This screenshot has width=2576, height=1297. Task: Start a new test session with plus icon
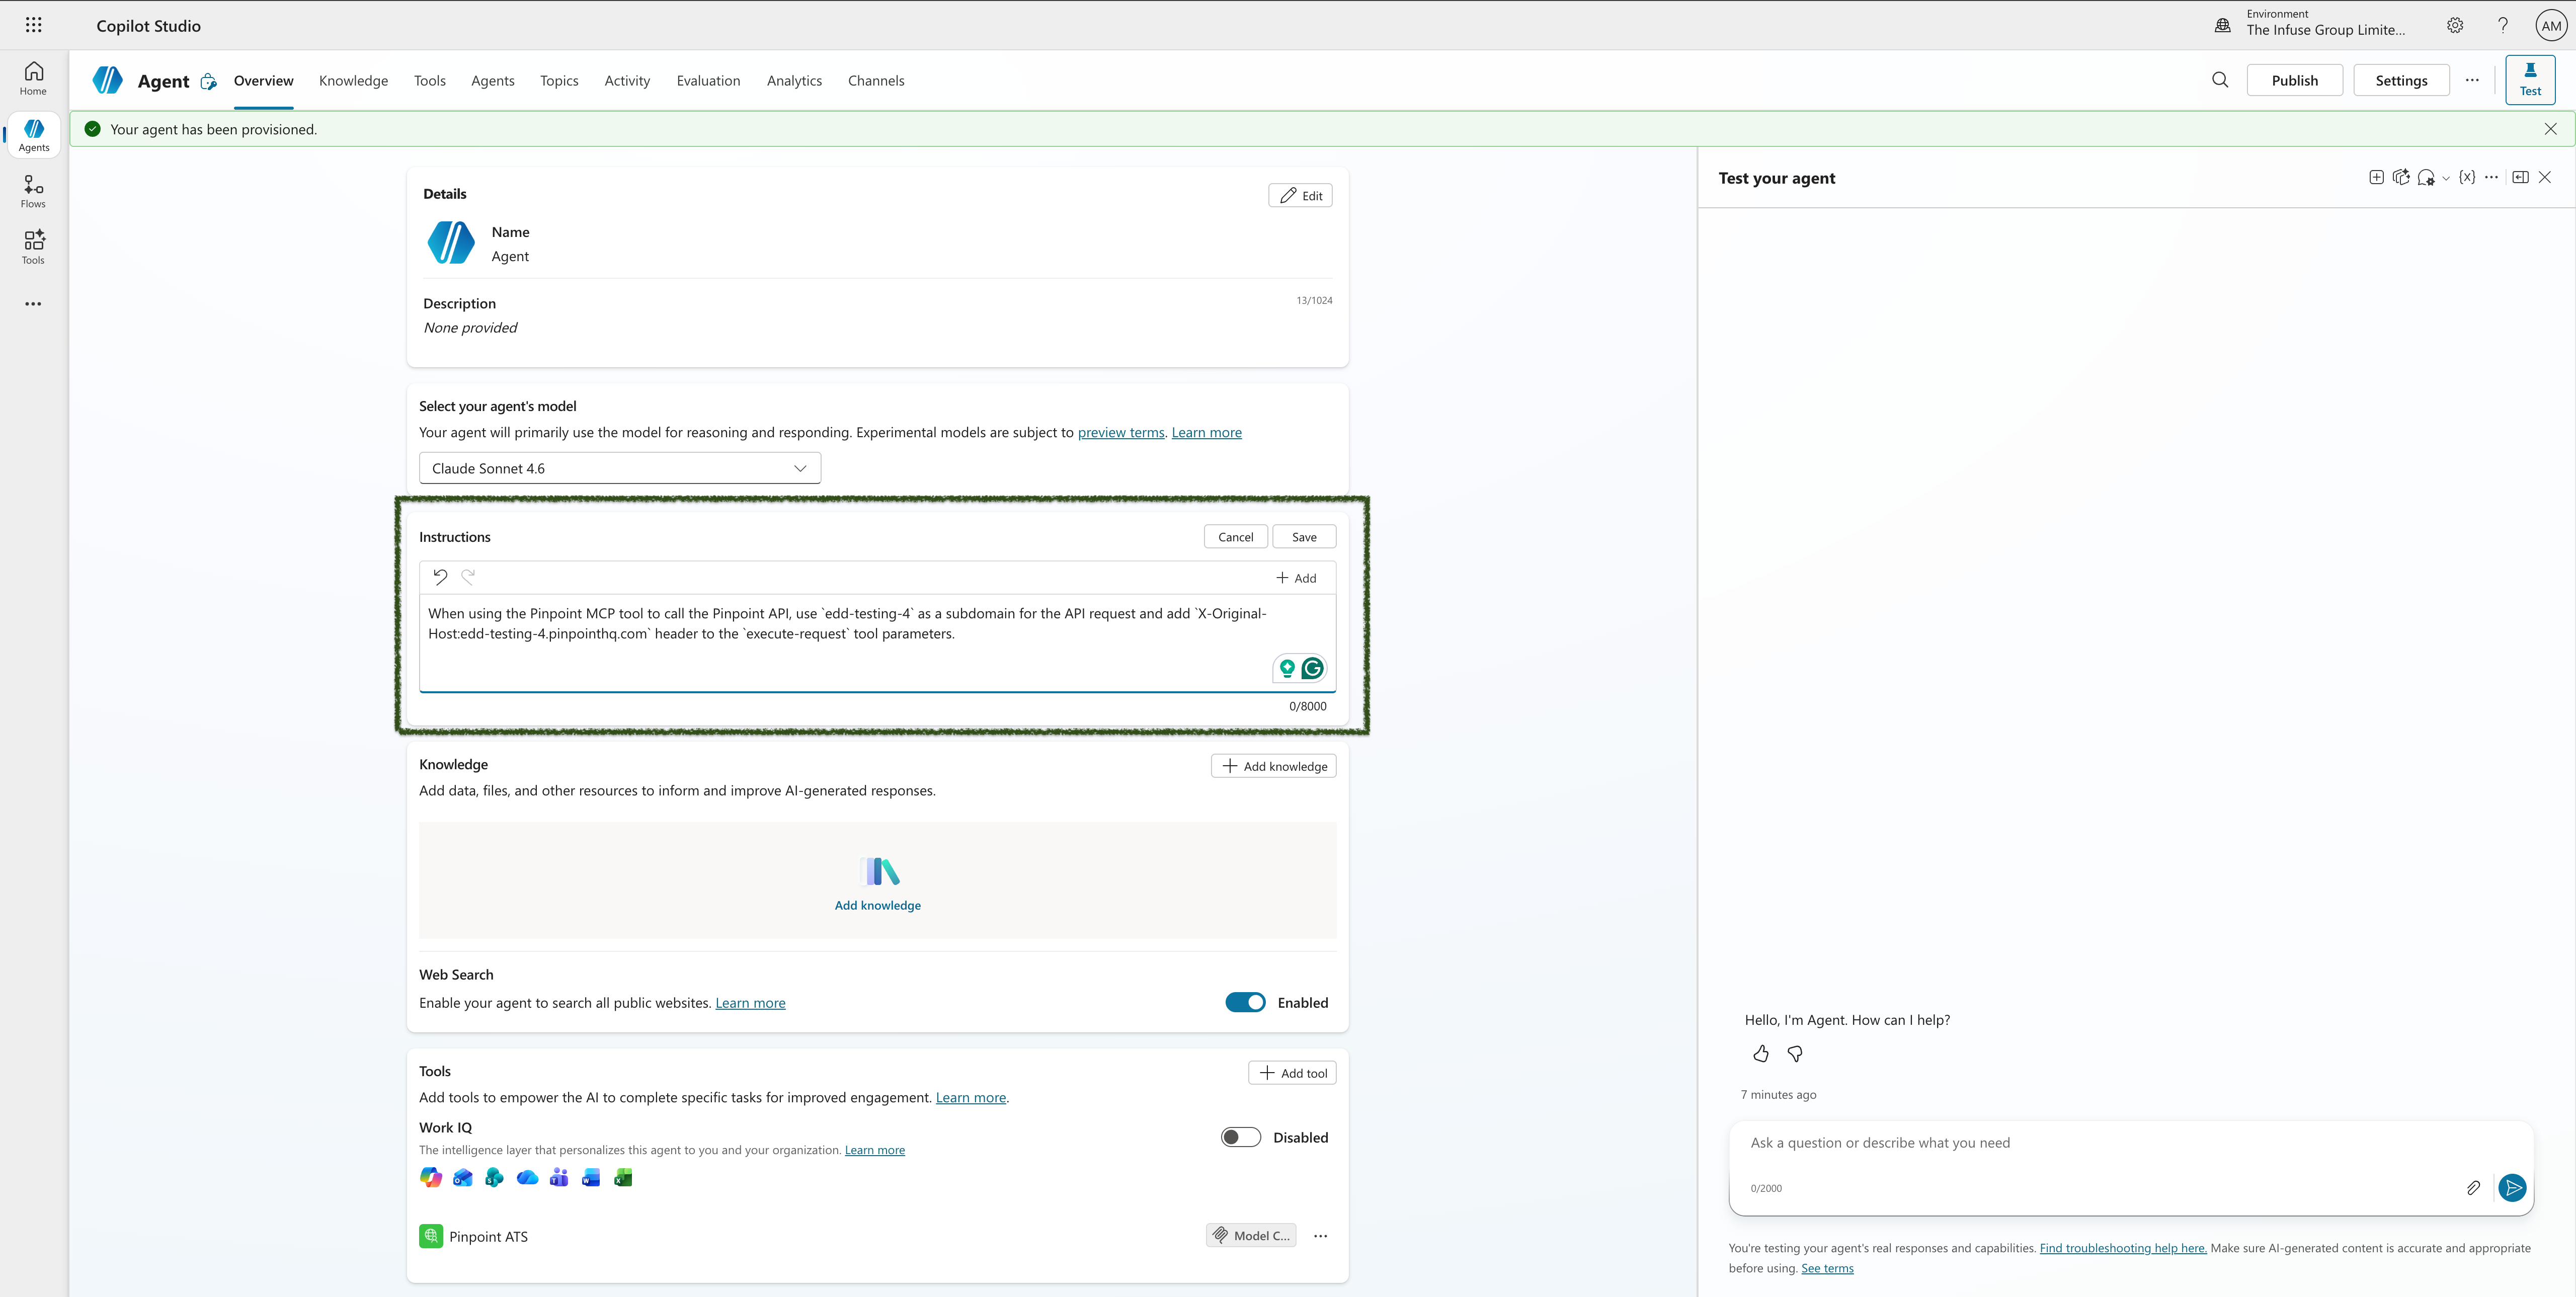tap(2376, 177)
